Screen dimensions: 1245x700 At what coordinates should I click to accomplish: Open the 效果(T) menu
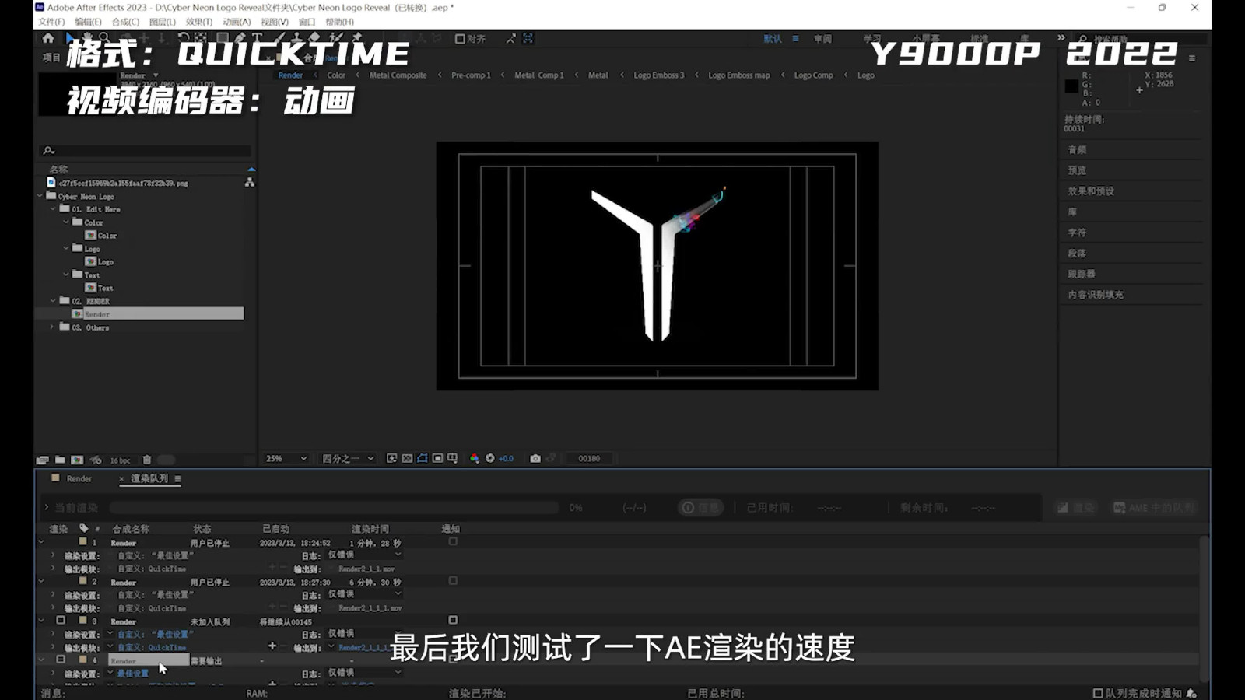point(199,22)
